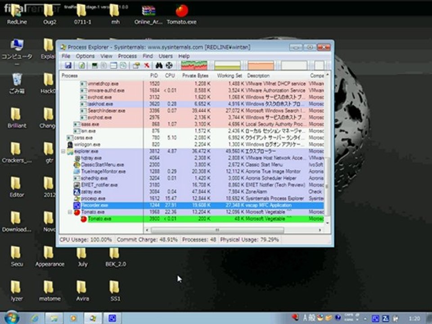Select the matome desktop folder
Screen dimensions: 432x324
(x=49, y=292)
